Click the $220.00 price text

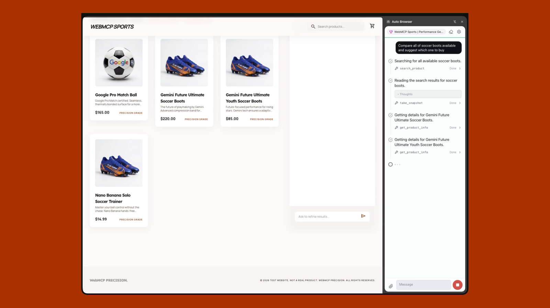pyautogui.click(x=168, y=119)
